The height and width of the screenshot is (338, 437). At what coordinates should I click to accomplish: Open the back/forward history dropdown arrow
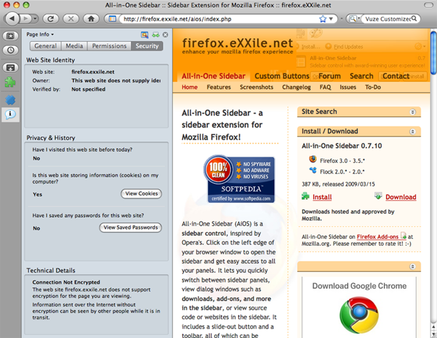35,19
